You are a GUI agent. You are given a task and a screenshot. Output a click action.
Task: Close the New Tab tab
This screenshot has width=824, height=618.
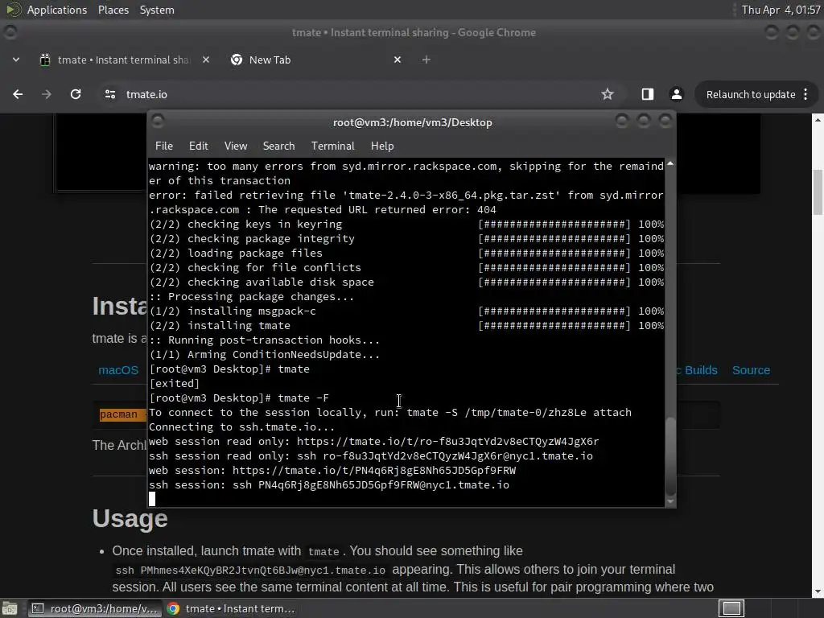398,60
